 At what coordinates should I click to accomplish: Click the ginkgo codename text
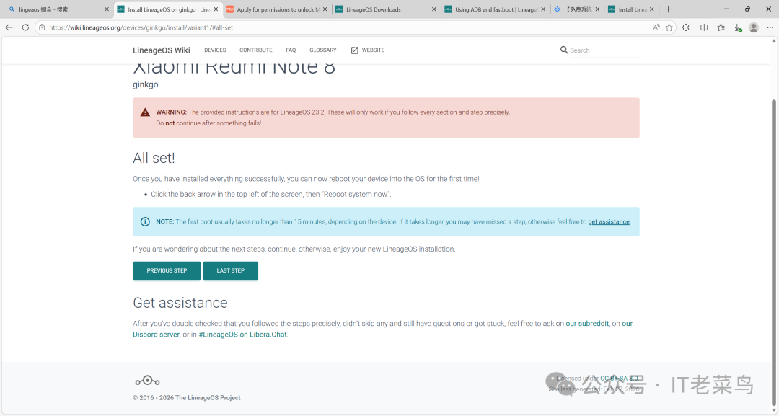[146, 84]
